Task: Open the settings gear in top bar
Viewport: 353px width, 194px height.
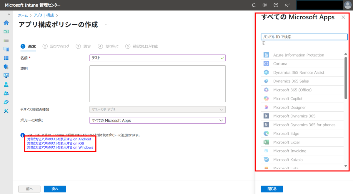Action: [265, 5]
